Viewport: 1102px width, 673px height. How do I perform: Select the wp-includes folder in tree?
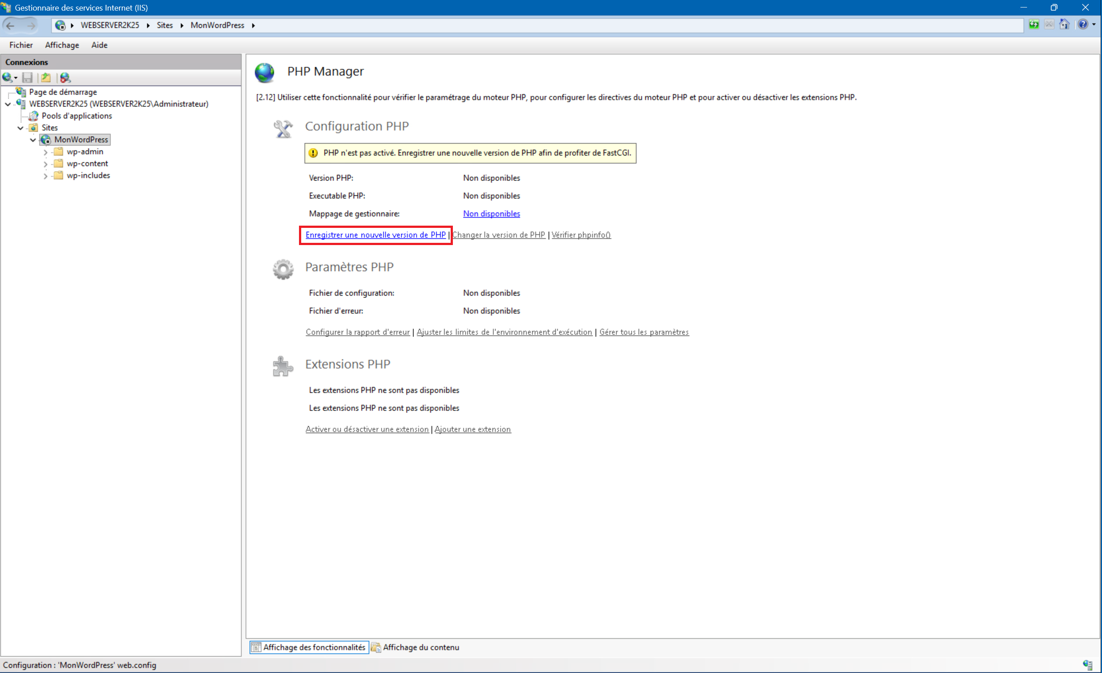click(x=88, y=175)
